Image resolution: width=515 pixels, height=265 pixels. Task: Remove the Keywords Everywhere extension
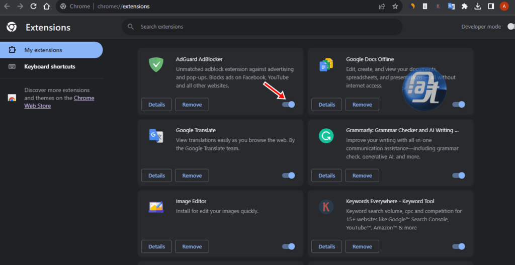tap(362, 246)
